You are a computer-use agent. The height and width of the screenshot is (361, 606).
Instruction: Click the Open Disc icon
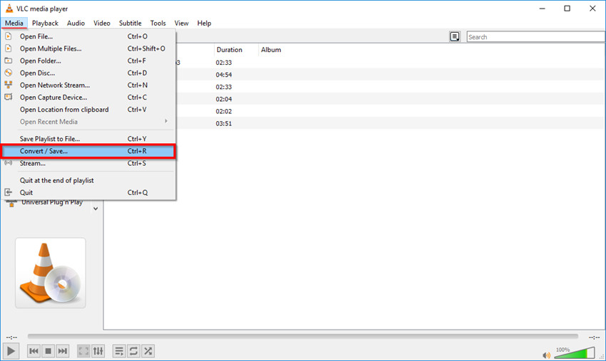(8, 73)
